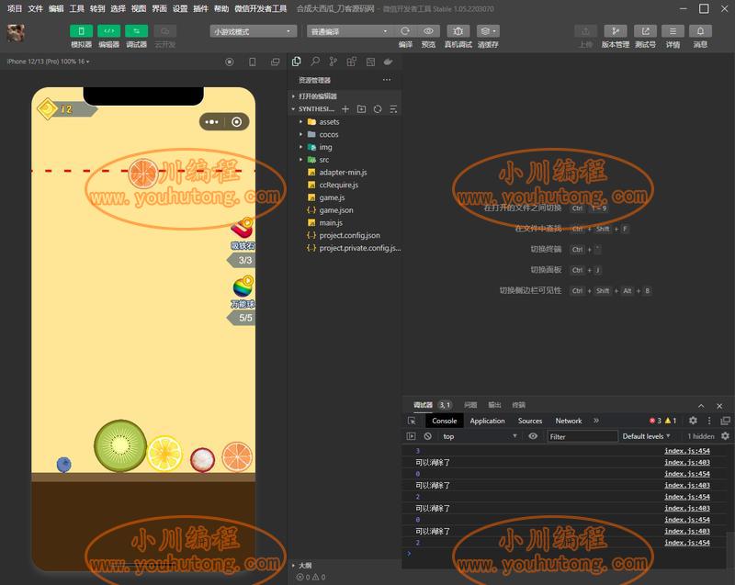Click the 编译 compile refresh icon
This screenshot has width=735, height=585.
405,31
